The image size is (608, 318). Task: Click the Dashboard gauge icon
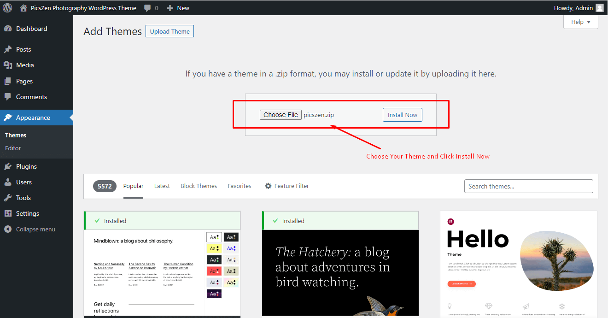8,29
